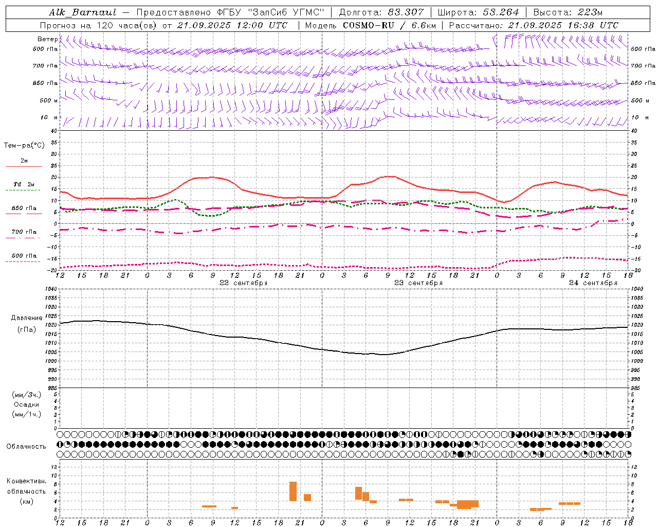The image size is (658, 527).
Task: Click the 'Осадки' precipitation label
Action: coord(26,405)
